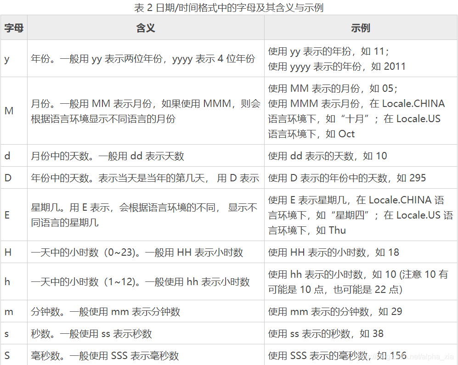Click the '示例' column header

(361, 28)
